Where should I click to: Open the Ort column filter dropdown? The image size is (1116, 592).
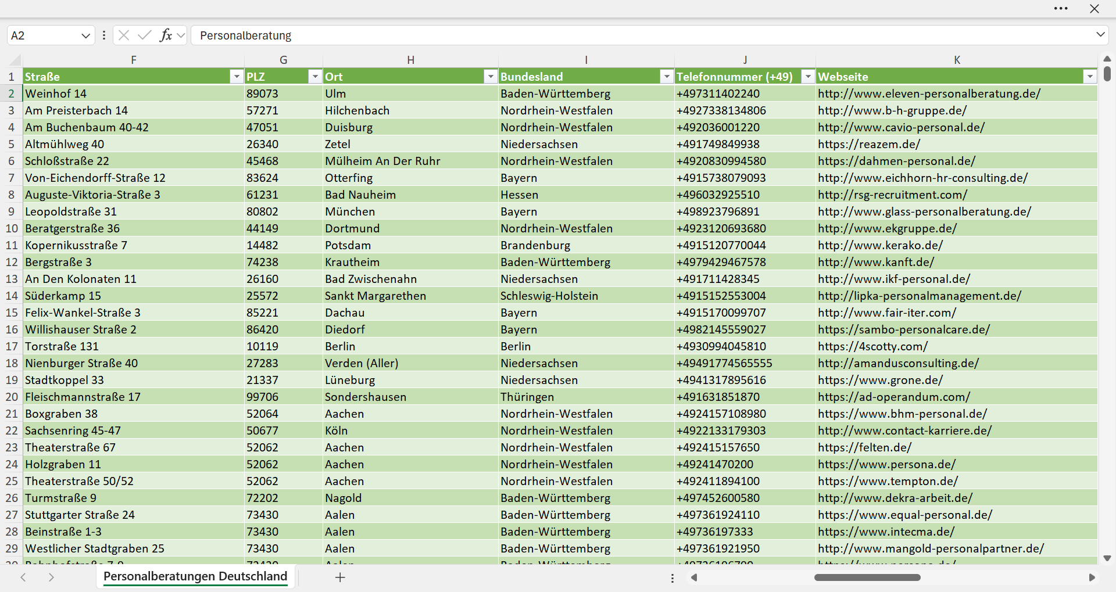point(491,77)
